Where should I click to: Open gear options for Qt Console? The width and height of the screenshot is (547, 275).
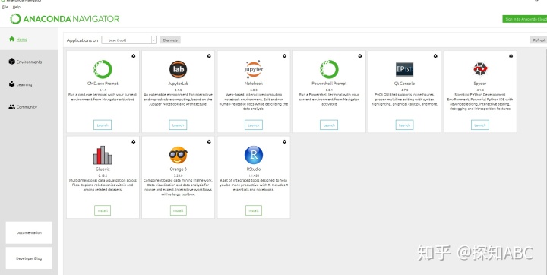(x=435, y=56)
